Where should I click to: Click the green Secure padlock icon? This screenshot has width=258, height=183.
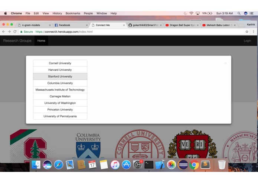coord(21,32)
